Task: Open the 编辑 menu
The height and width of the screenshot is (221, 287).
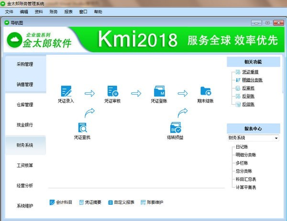Action: tap(24, 12)
